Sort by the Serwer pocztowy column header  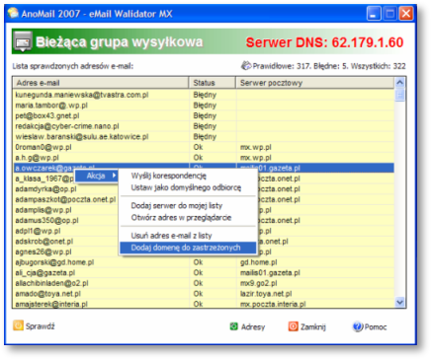(314, 83)
